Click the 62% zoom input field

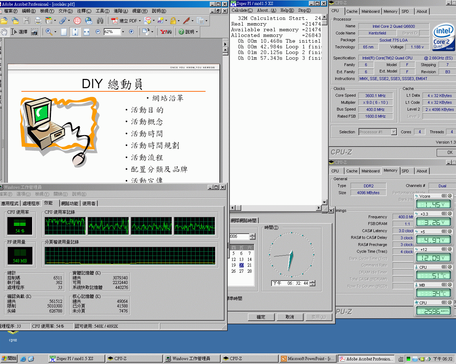[x=113, y=32]
